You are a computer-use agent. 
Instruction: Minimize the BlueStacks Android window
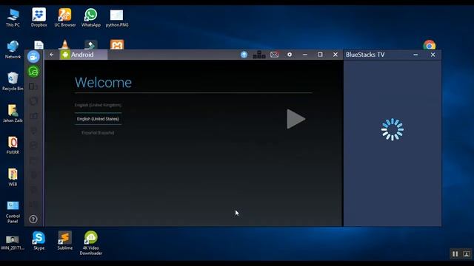(305, 55)
